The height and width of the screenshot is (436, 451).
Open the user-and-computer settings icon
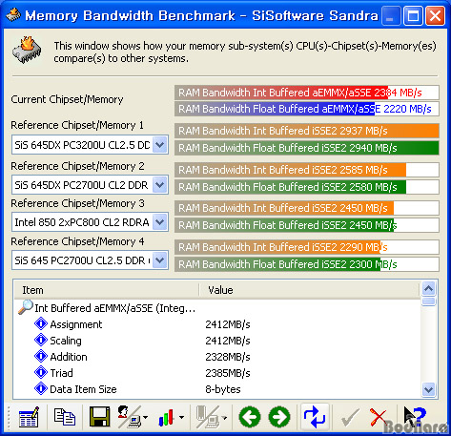click(130, 417)
